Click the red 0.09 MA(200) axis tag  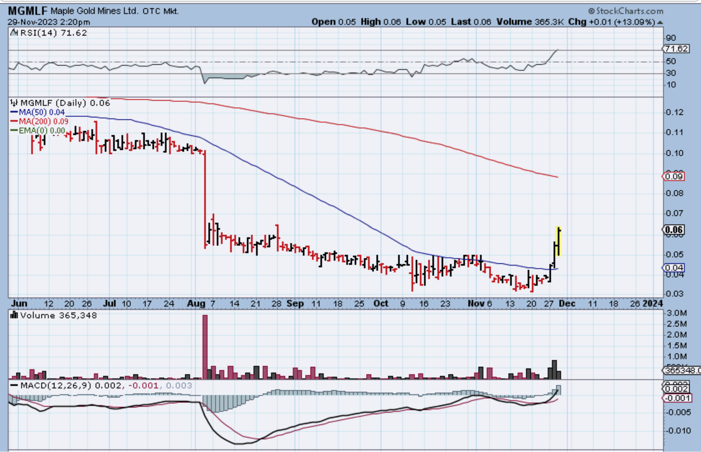point(673,176)
